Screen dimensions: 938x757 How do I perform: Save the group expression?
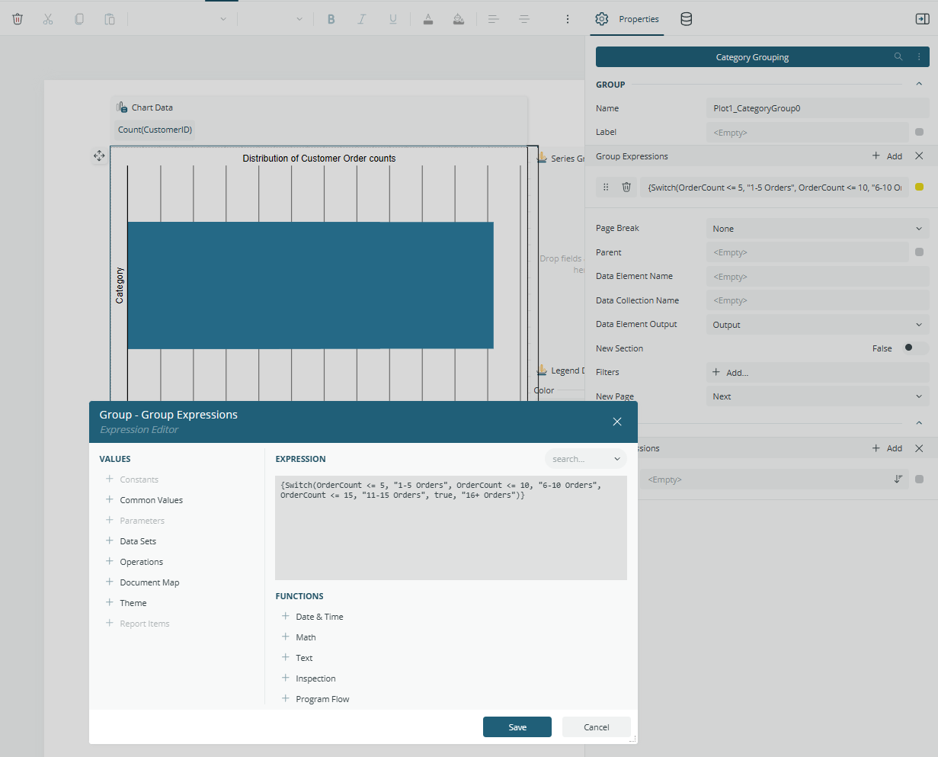pos(517,727)
